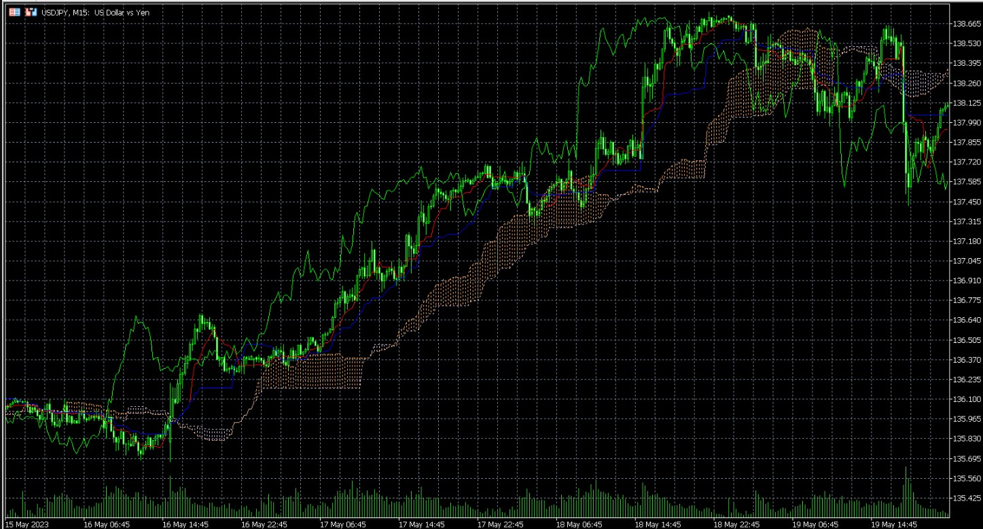
Task: Click the time scale at chart bottom
Action: pyautogui.click(x=476, y=524)
